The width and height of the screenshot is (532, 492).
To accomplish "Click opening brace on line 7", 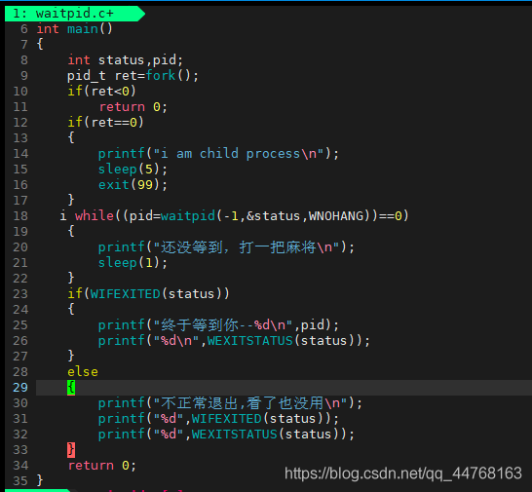I will point(40,45).
